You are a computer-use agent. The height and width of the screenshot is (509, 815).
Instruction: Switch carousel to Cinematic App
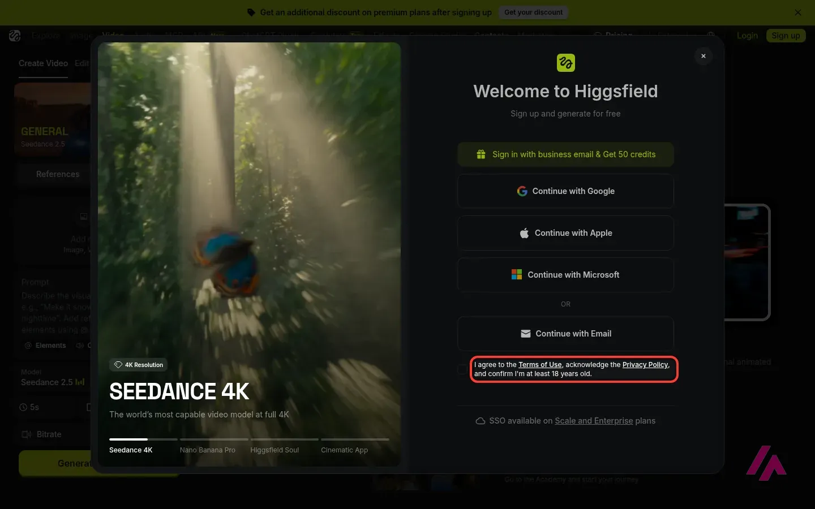click(355, 446)
